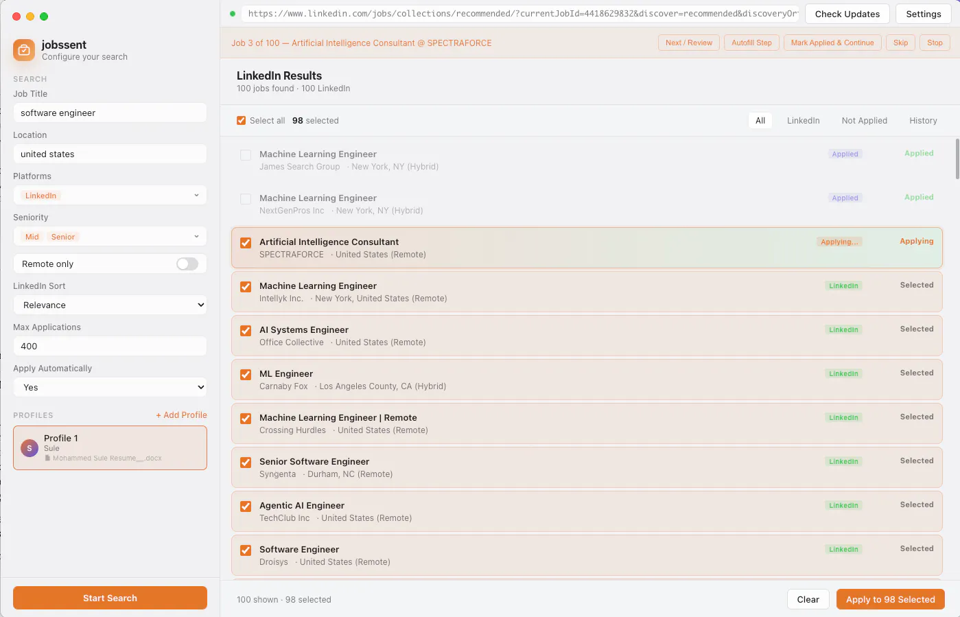Uncheck the Senior Software Engineer Syngenta checkbox
This screenshot has width=960, height=617.
click(x=246, y=463)
